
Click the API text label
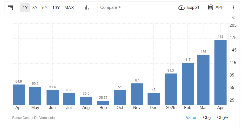pyautogui.click(x=219, y=7)
